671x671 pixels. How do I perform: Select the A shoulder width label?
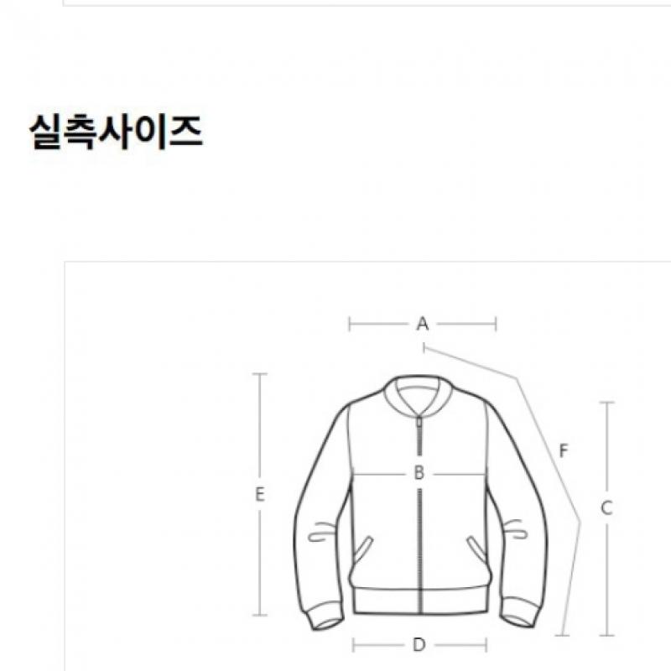click(423, 324)
